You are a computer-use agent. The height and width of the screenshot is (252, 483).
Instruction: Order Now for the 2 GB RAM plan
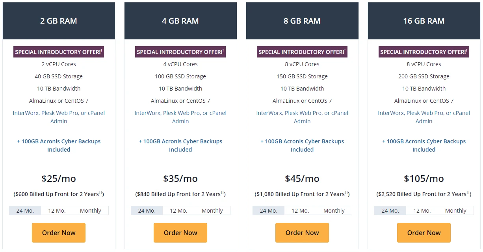(58, 233)
